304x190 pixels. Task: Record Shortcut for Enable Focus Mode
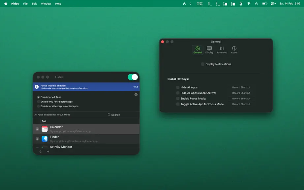(x=241, y=99)
